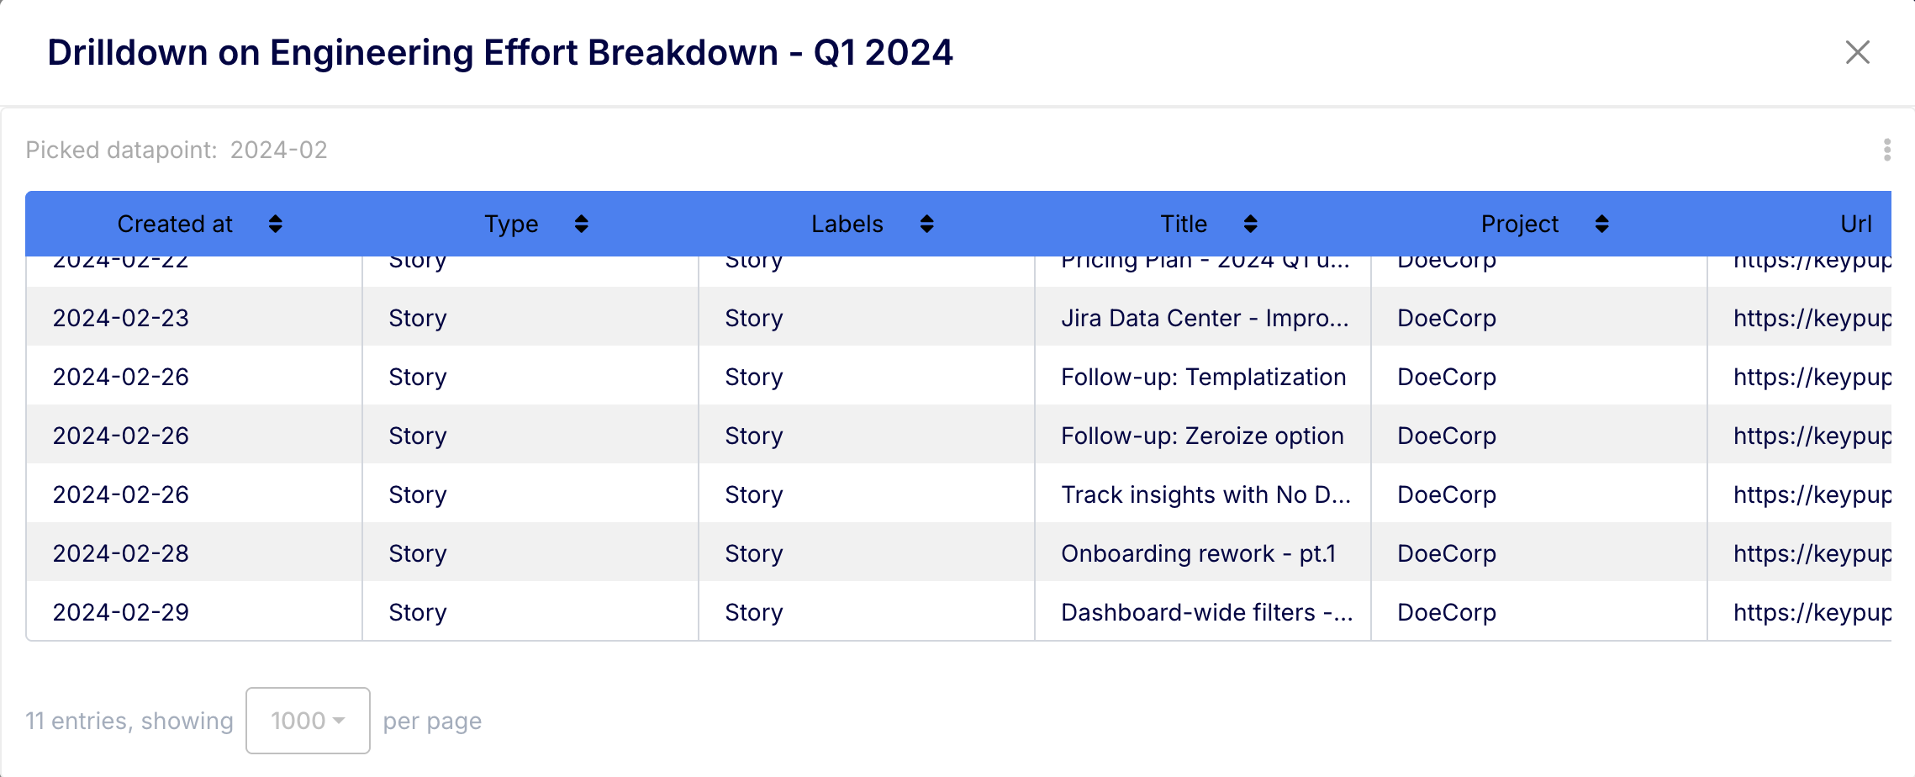1915x777 pixels.
Task: Click the Url column header
Action: (x=1855, y=224)
